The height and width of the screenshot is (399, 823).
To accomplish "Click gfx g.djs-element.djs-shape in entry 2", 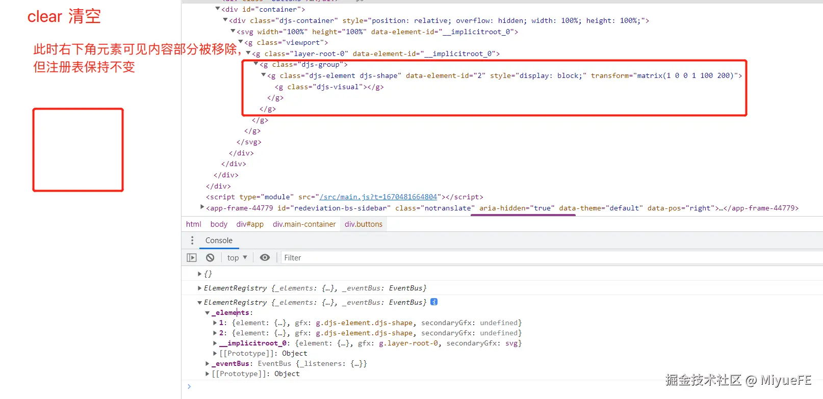I will (x=364, y=333).
